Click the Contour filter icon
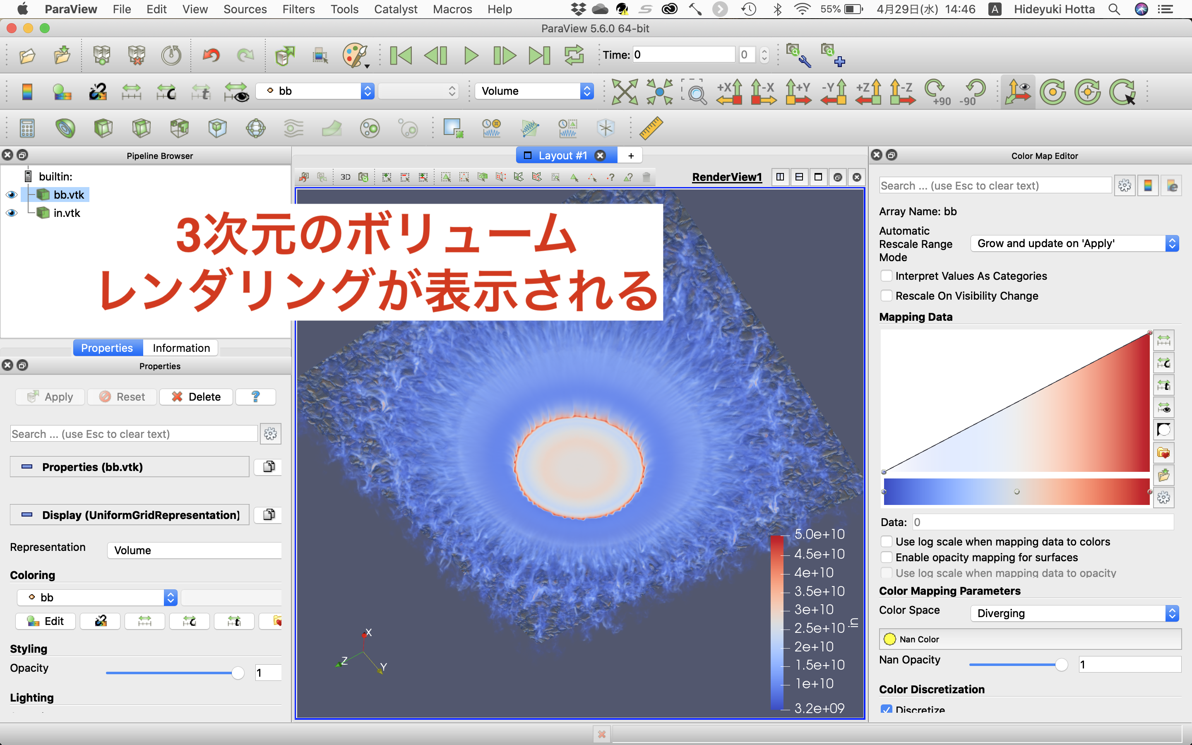Image resolution: width=1192 pixels, height=745 pixels. 65,128
